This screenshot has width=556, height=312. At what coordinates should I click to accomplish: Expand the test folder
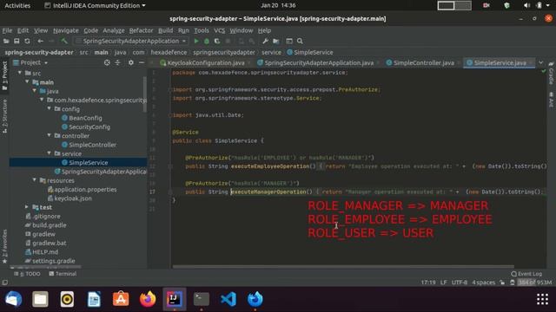27,207
